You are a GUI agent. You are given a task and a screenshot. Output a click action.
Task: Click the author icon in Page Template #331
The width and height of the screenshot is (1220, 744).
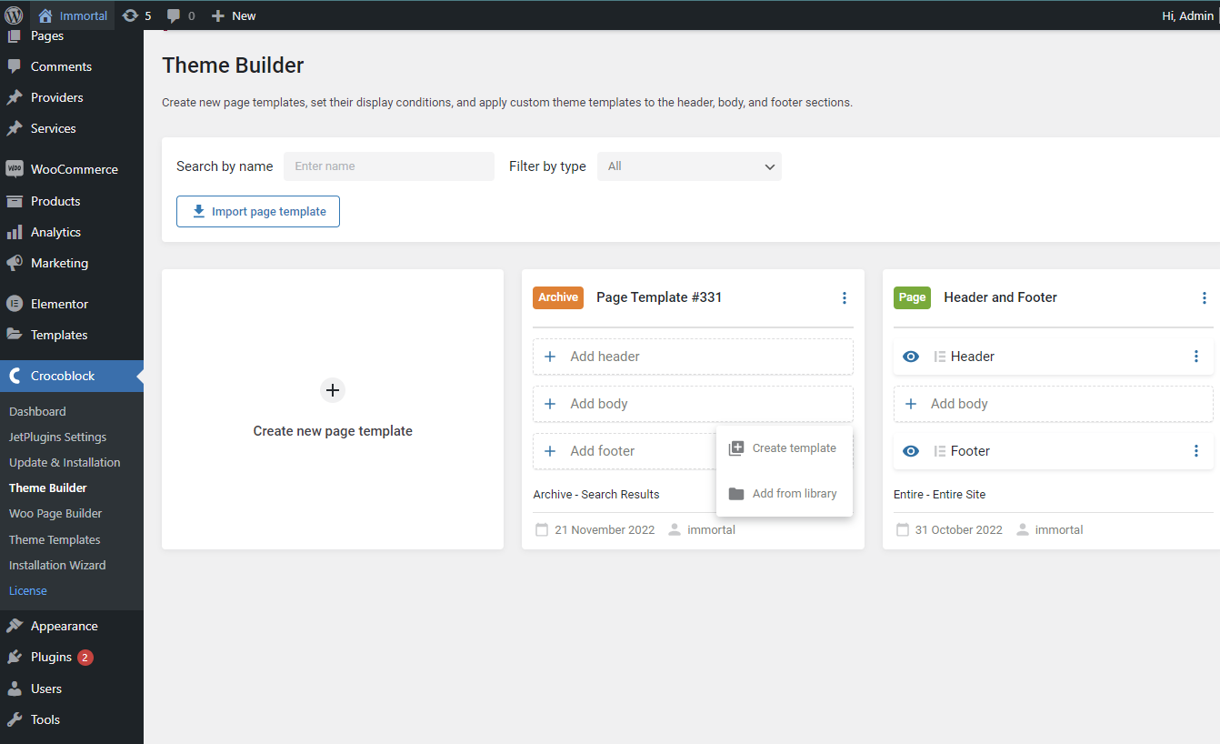(675, 529)
